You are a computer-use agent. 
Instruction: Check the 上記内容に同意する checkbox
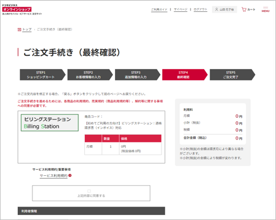[x=89, y=191]
